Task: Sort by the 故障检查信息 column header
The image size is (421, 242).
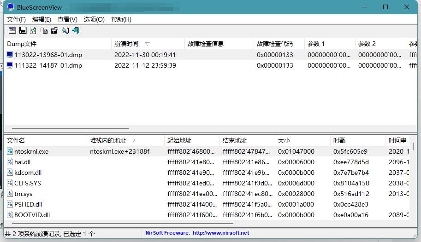Action: click(219, 44)
